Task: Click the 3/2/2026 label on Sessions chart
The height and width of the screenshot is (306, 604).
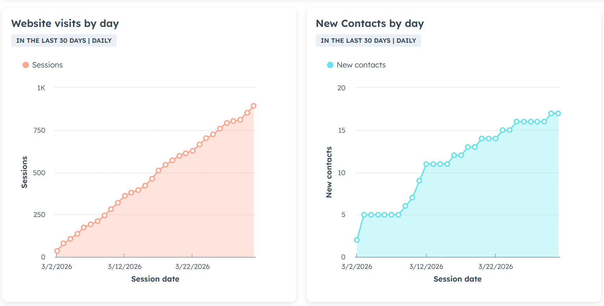Action: [57, 267]
